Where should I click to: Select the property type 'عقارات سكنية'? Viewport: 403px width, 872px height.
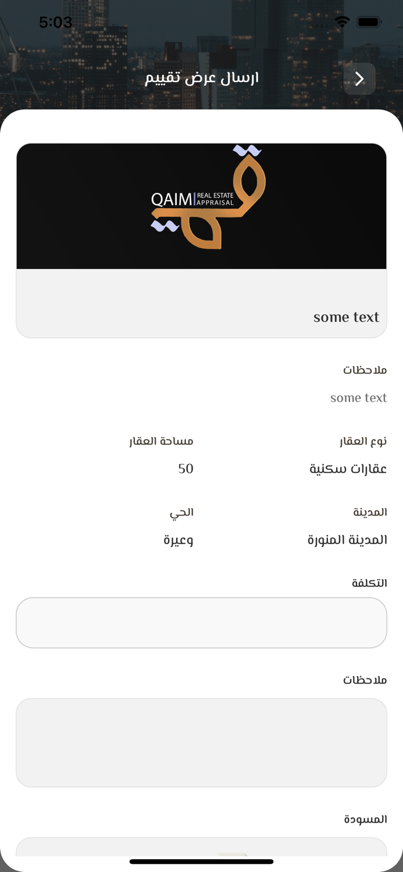point(347,469)
